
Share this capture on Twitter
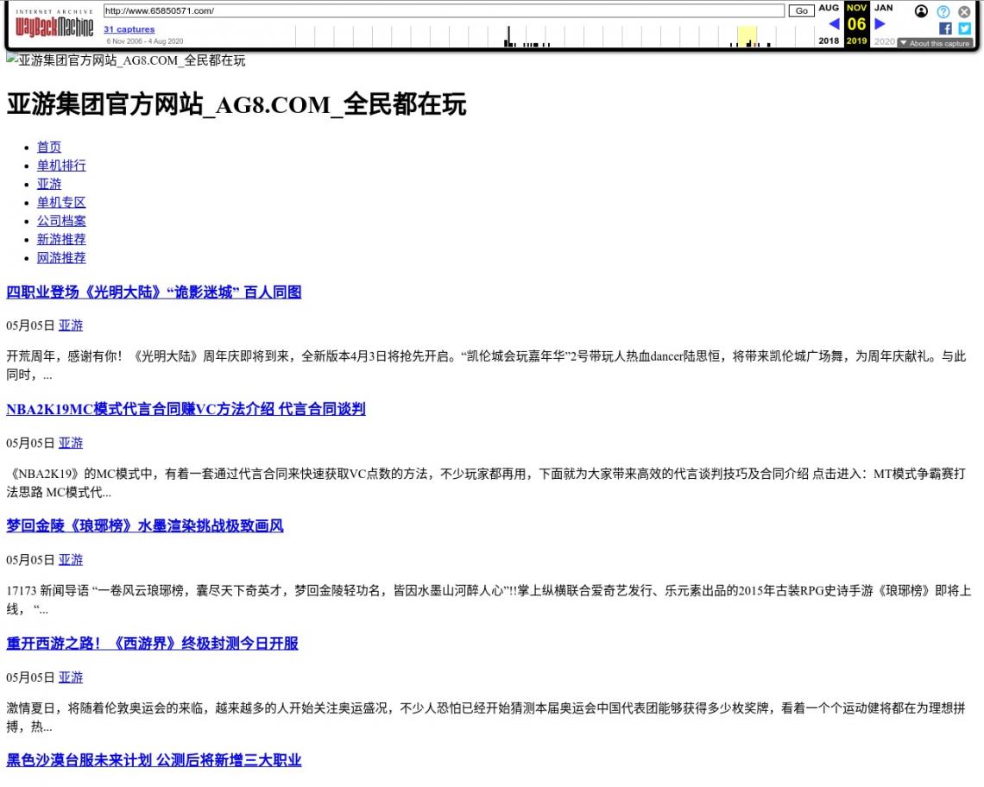pos(964,28)
